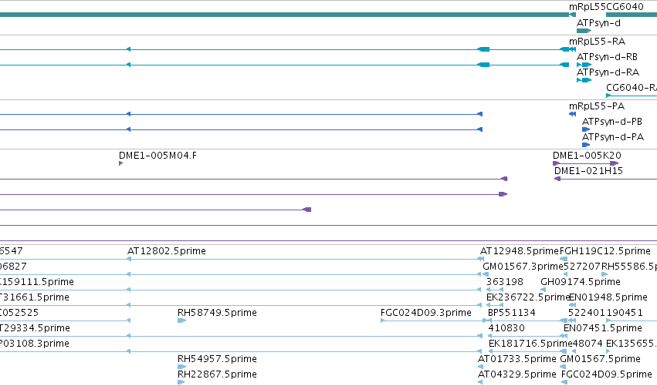Viewport: 657px width, 386px height.
Task: Click the GM01567.3prime label
Action: [x=523, y=267]
